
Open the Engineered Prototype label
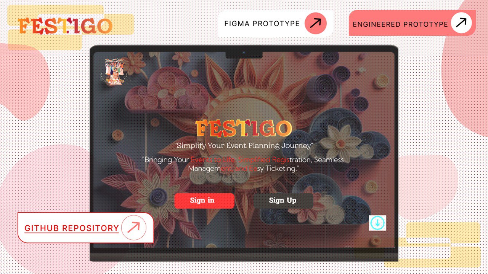point(400,24)
